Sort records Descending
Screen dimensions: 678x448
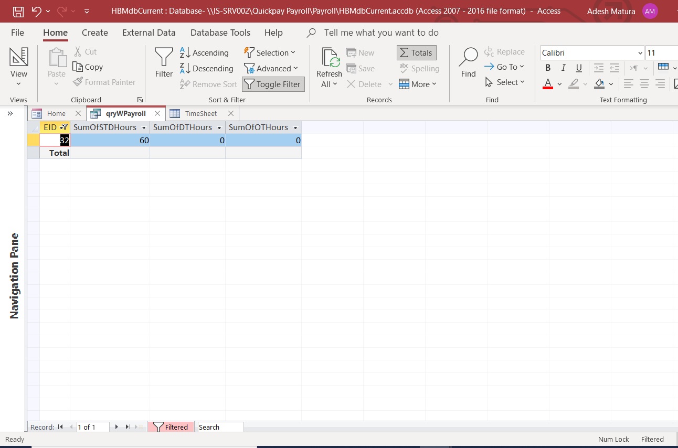click(206, 68)
